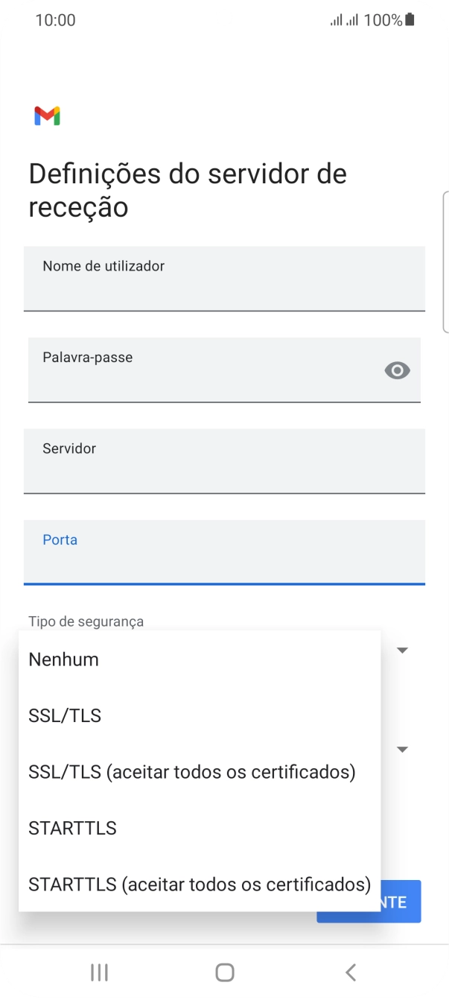449x1000 pixels.
Task: Tap the Palavra-passe field underline
Action: pos(224,402)
